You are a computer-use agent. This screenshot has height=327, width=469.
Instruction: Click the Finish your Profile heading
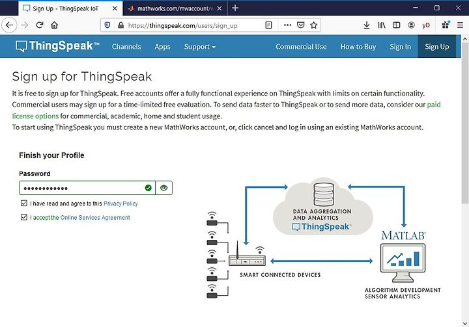(51, 155)
